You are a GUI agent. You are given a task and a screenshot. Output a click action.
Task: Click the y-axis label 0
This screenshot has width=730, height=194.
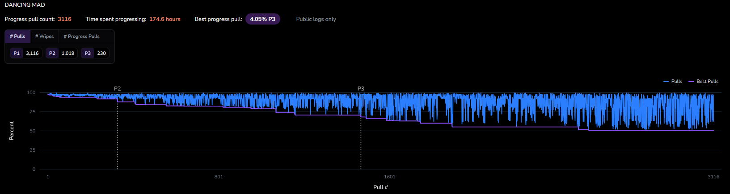(x=34, y=169)
